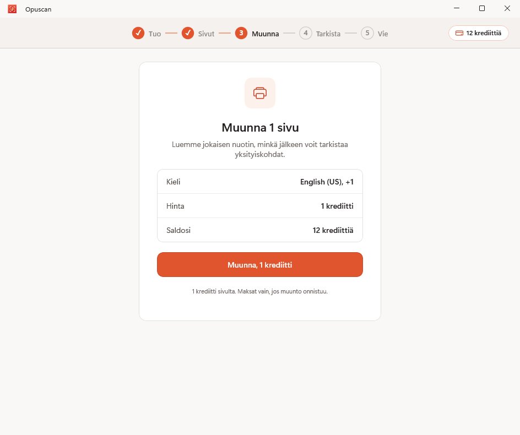Screen dimensions: 520x435
Task: Jump to the Tarkista step label
Action: click(328, 34)
